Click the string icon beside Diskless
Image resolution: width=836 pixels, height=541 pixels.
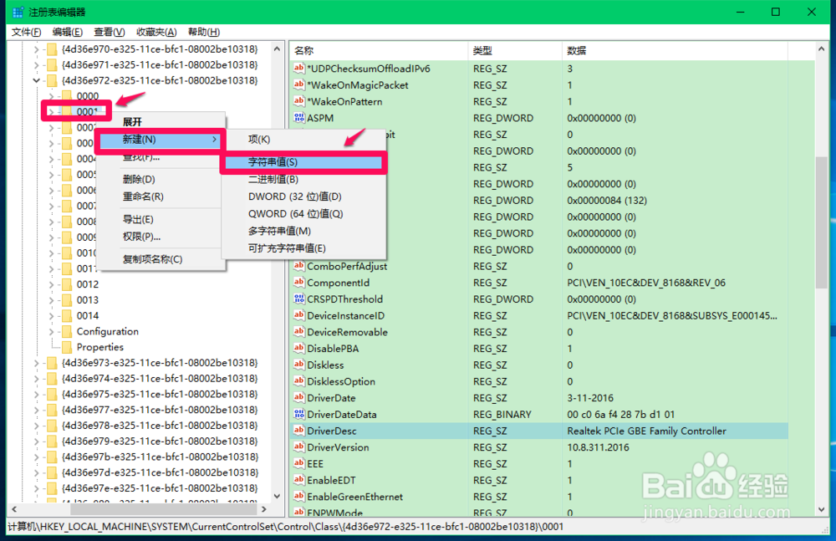click(x=299, y=365)
